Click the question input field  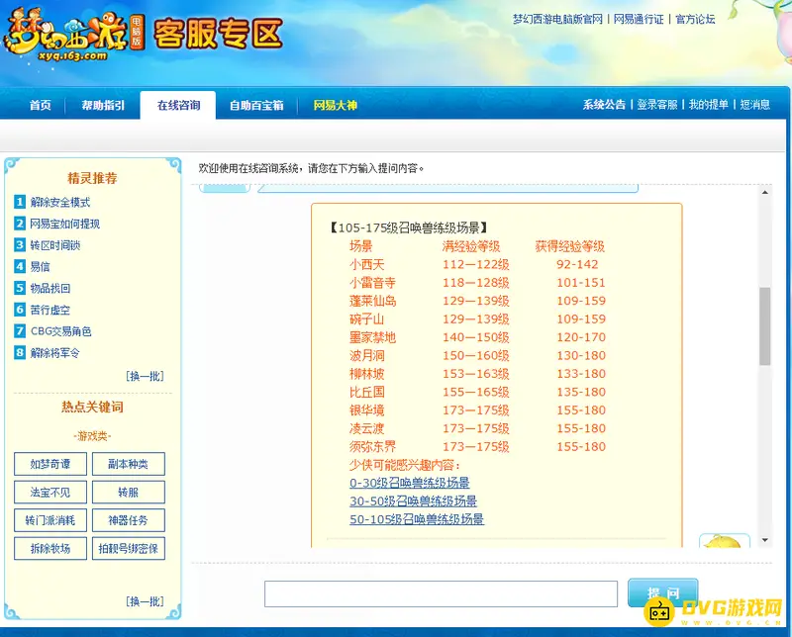coord(441,593)
